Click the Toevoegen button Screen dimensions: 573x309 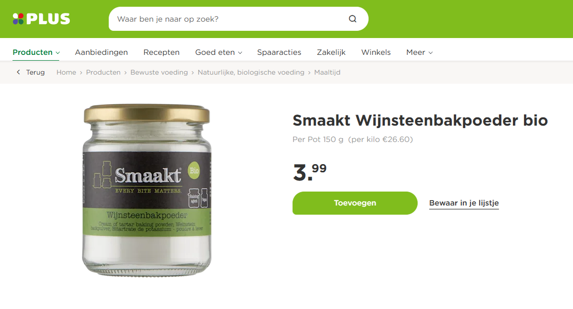point(355,203)
